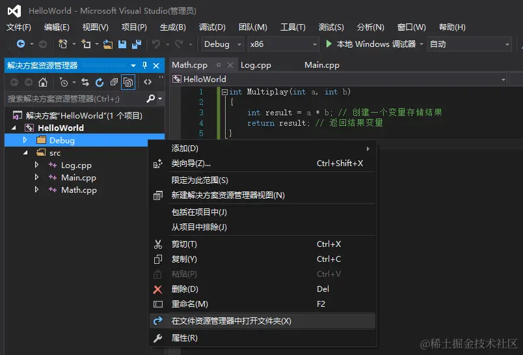
Task: Open the 团队(M) menu
Action: click(x=253, y=27)
